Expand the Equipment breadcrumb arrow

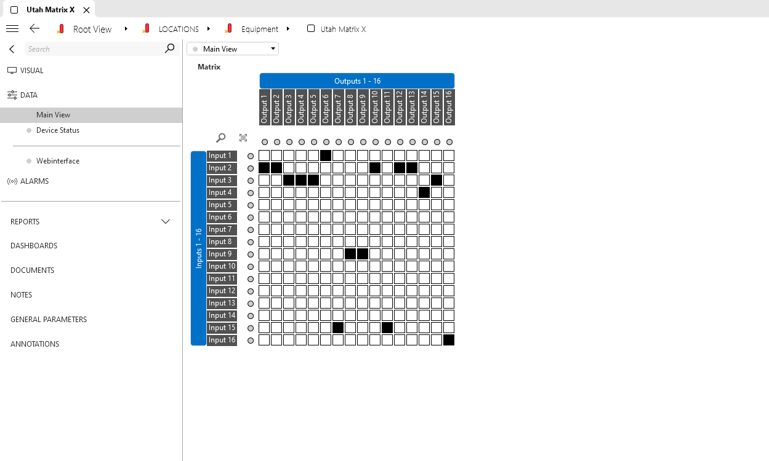[289, 29]
